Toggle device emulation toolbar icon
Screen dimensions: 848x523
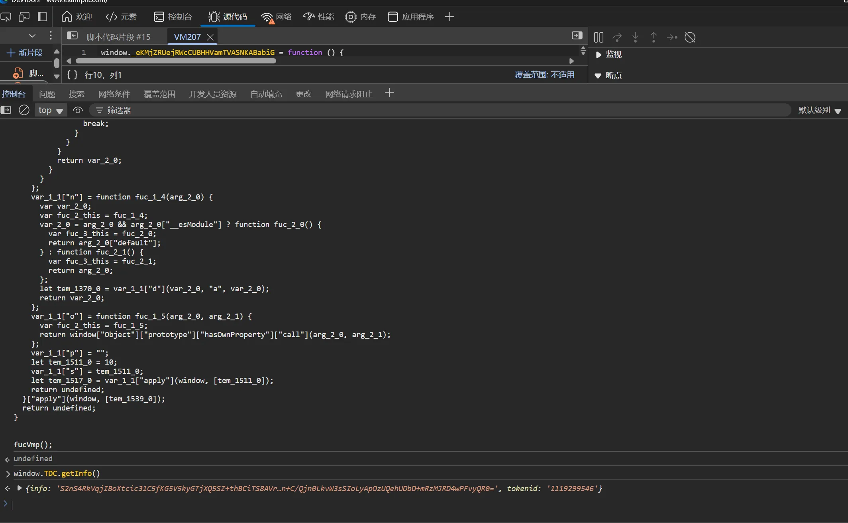tap(24, 17)
